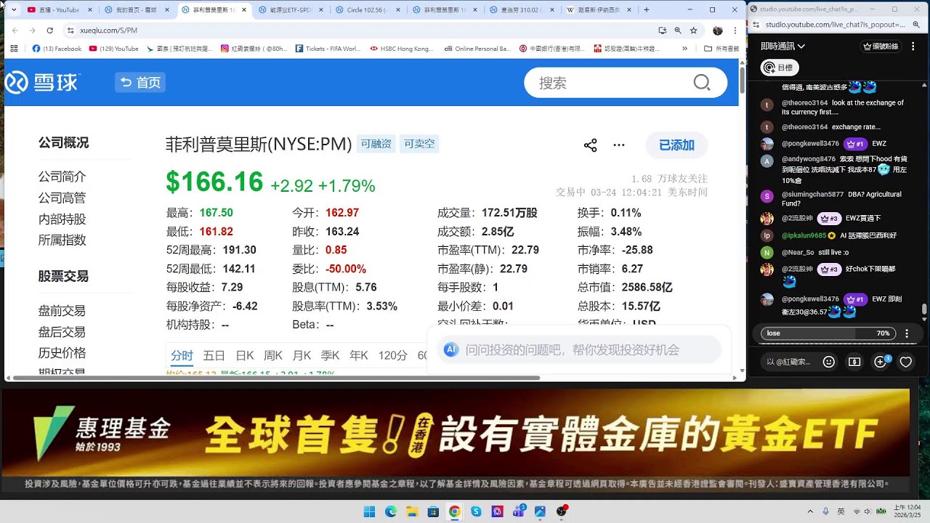The image size is (930, 523).
Task: Click the 'lose' 70% poll bar
Action: pos(828,333)
